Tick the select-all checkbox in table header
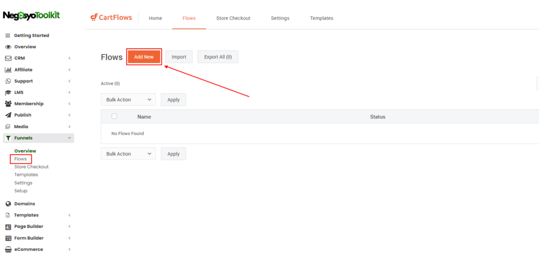539x255 pixels. pyautogui.click(x=114, y=116)
